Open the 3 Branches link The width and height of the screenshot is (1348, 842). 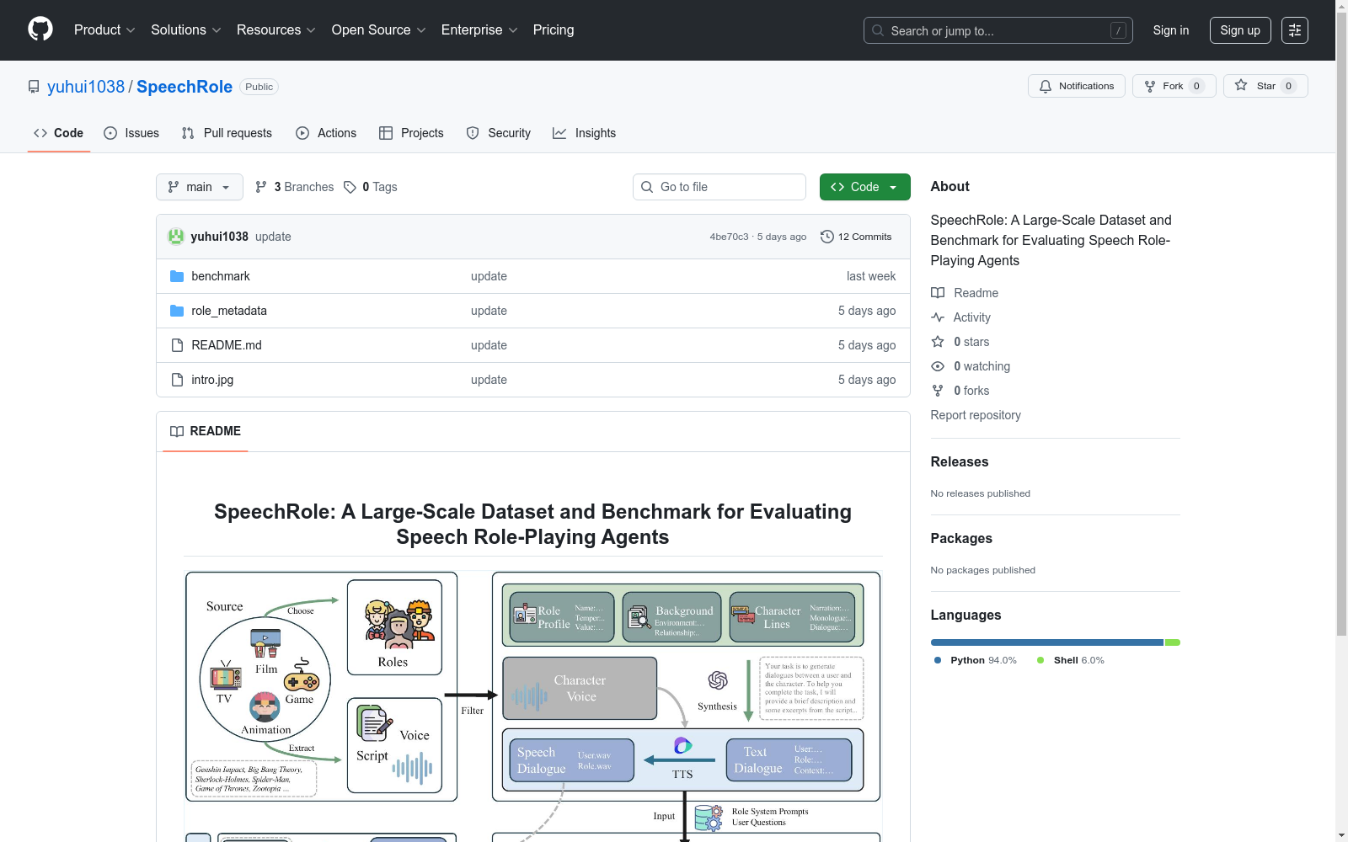point(295,187)
